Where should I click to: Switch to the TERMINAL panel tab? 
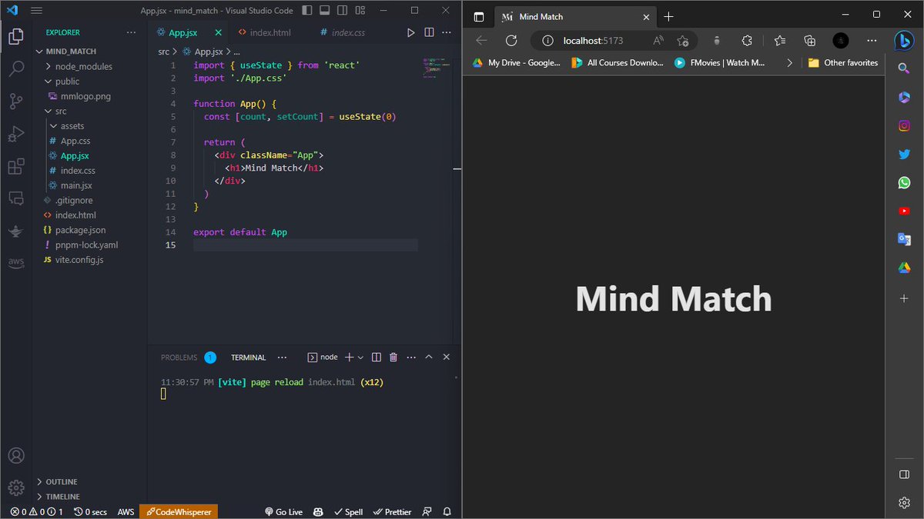coord(248,358)
